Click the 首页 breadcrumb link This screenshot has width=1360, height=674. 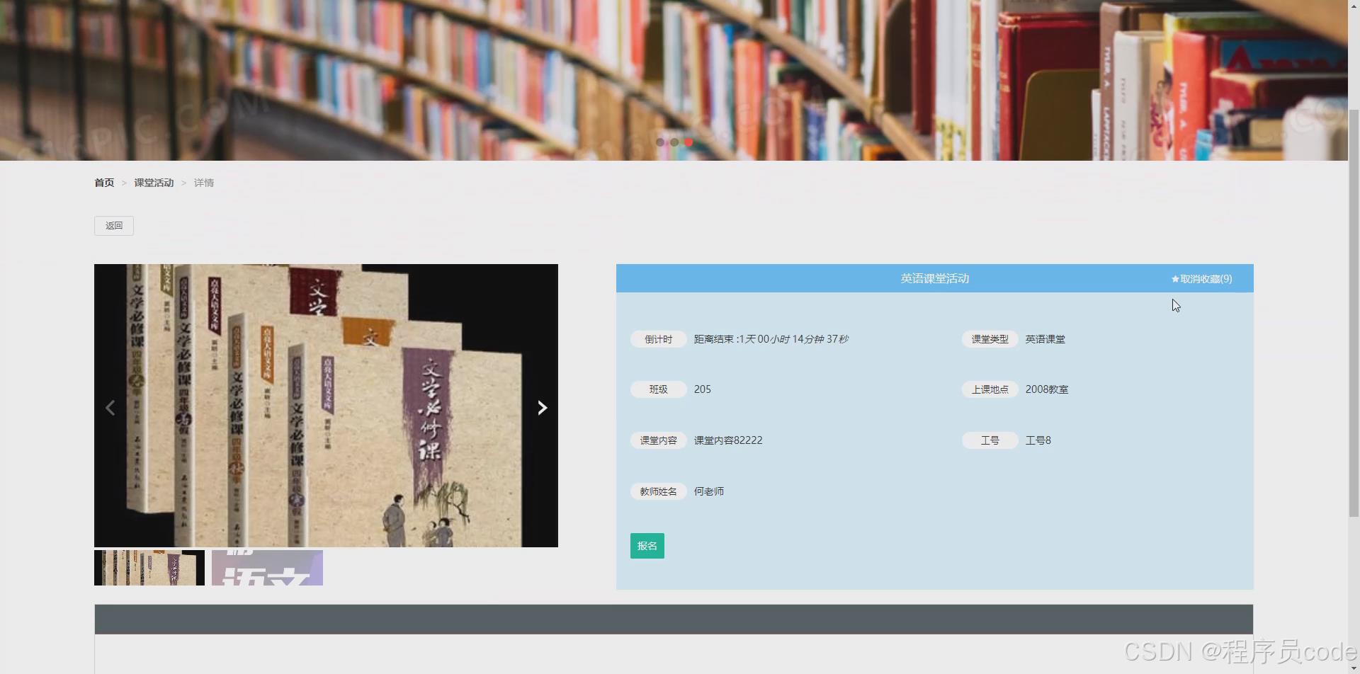104,183
